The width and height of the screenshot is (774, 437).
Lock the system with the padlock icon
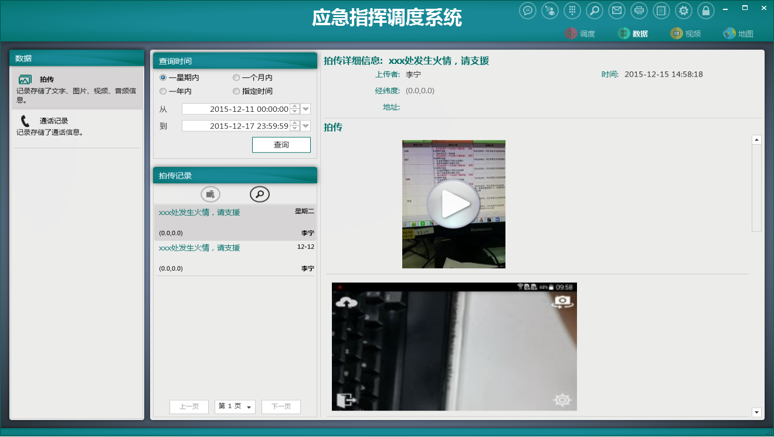click(x=706, y=11)
